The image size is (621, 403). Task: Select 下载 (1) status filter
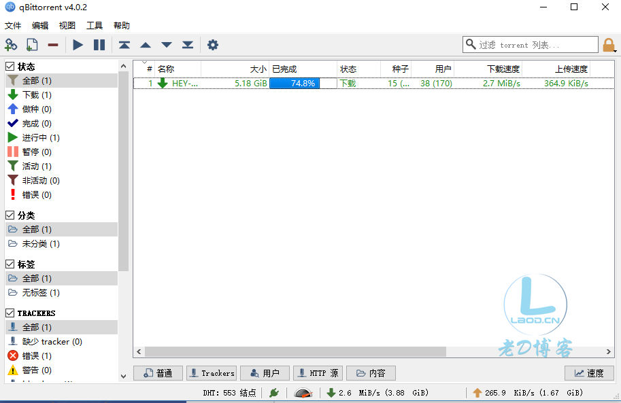[62, 95]
